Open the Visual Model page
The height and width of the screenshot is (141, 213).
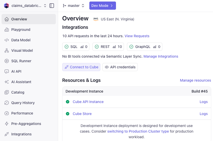point(29,50)
